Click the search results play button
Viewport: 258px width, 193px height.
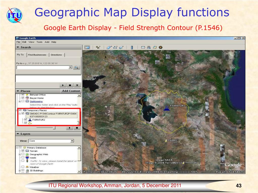63,85
